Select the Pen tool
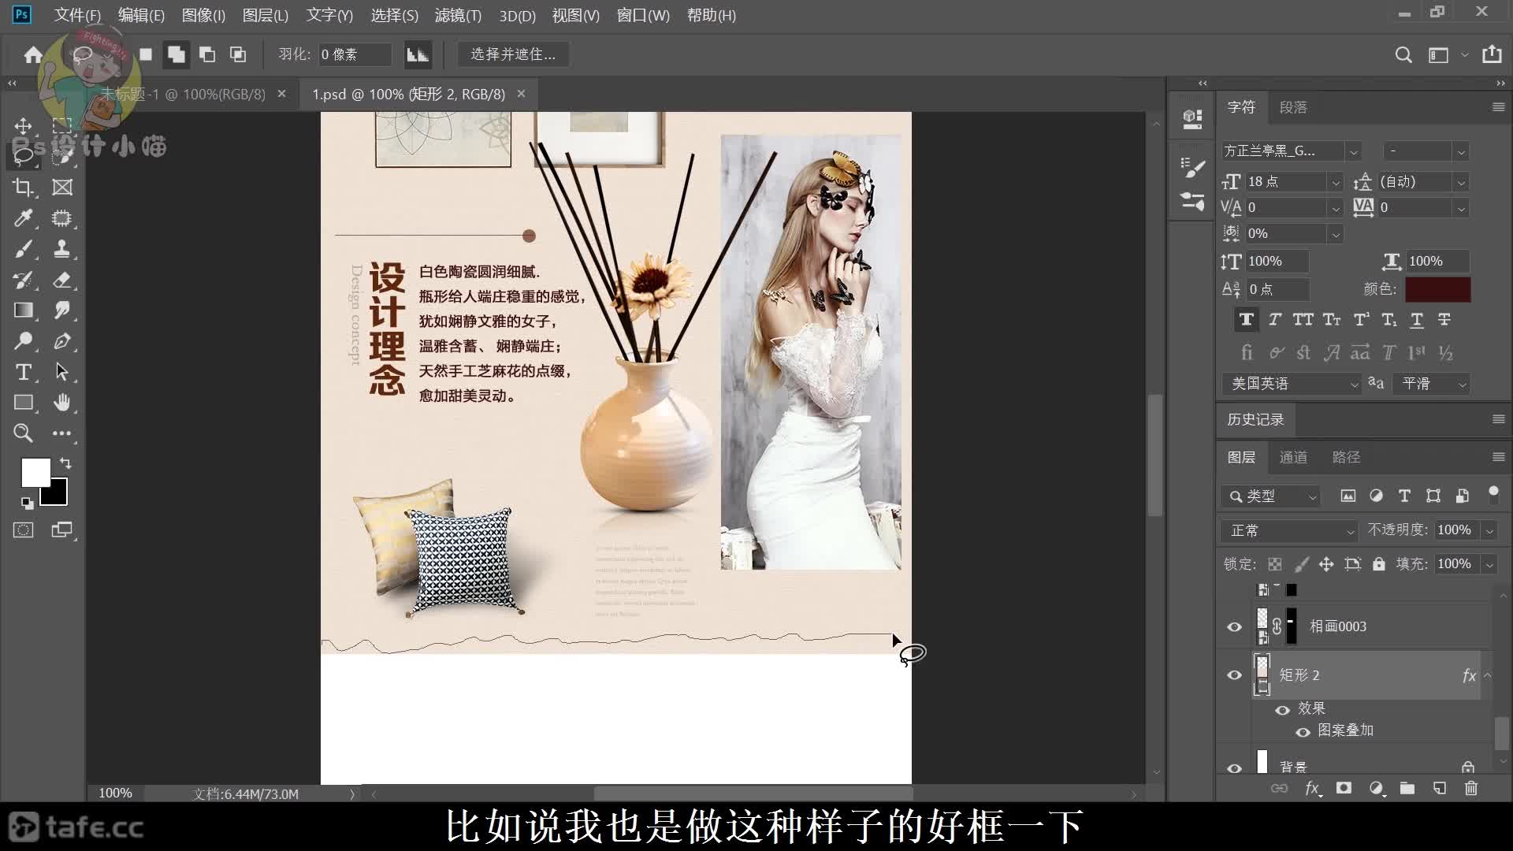This screenshot has height=851, width=1513. (x=62, y=341)
